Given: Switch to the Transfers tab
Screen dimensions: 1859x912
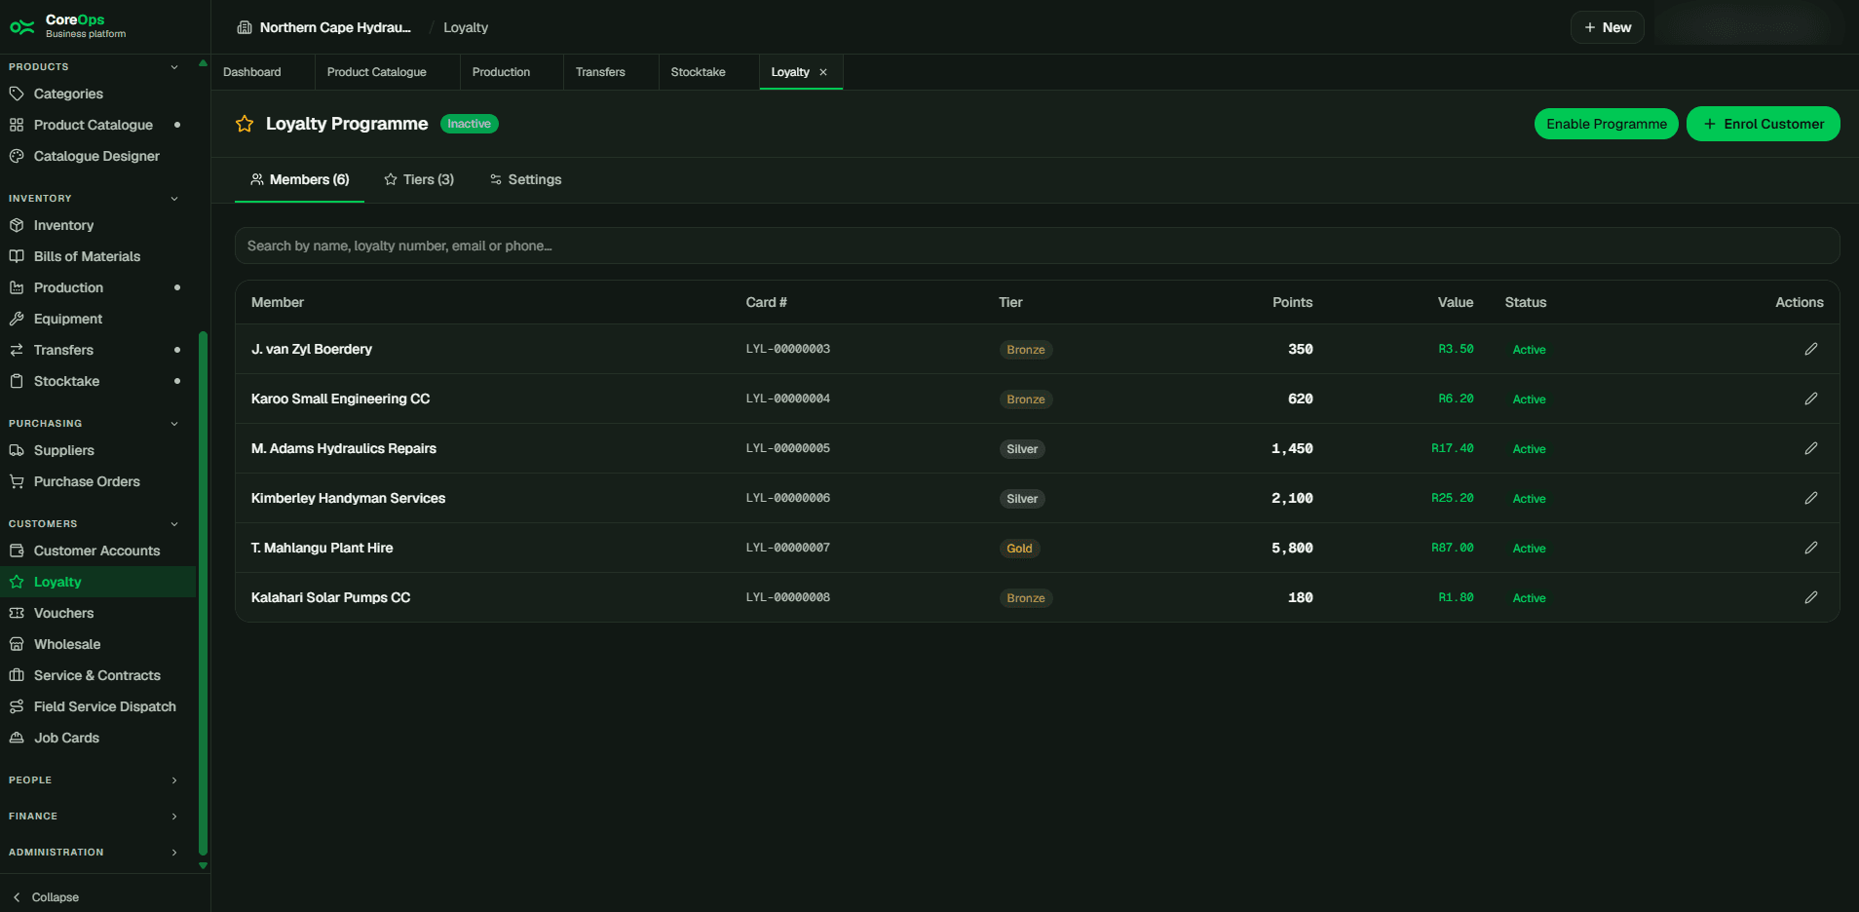Looking at the screenshot, I should [x=600, y=72].
